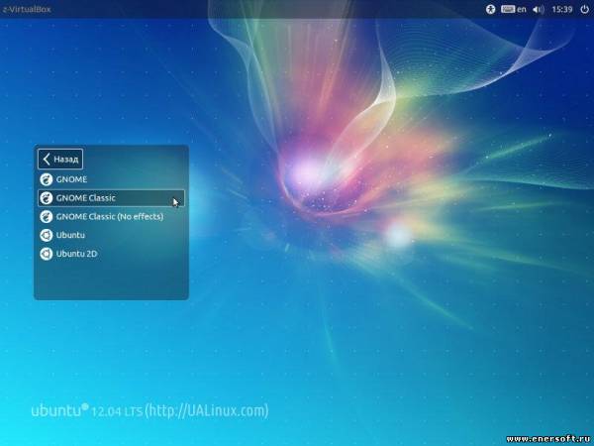Open the accessibility menu in top panel

491,9
